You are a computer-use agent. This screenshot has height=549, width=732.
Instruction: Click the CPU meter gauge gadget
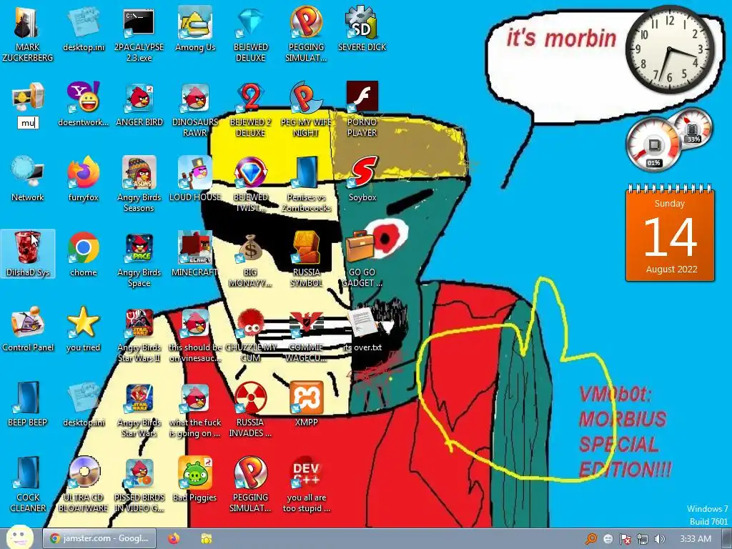tap(653, 144)
